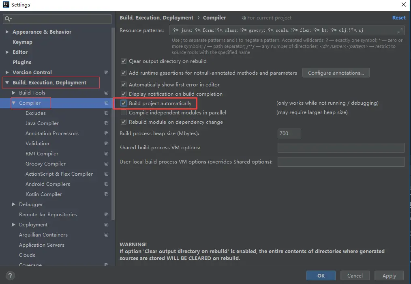The image size is (411, 284).
Task: Click the Resource patterns text field
Action: pyautogui.click(x=287, y=30)
